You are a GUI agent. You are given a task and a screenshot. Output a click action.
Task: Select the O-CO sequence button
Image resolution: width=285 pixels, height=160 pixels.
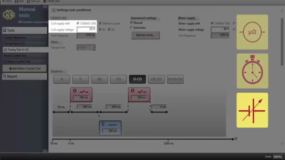(x=138, y=79)
